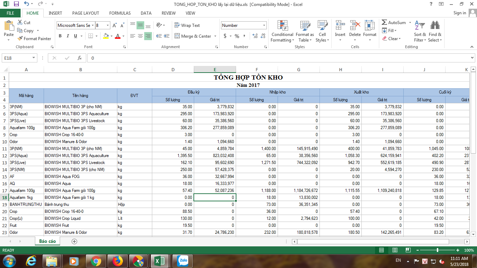Viewport: 477px width, 268px height.
Task: Activate the Format Painter brush
Action: coord(34,39)
